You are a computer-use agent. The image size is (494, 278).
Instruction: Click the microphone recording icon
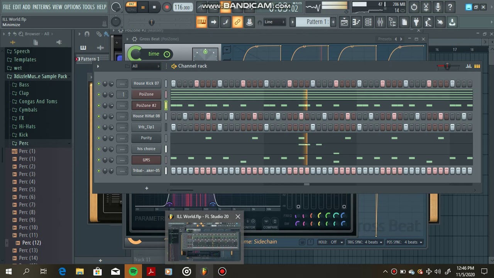click(438, 7)
